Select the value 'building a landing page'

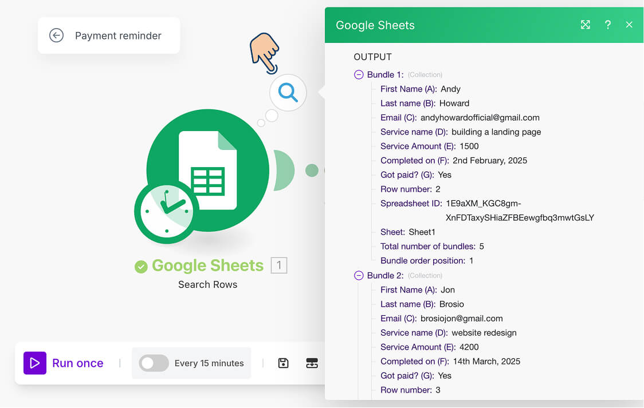pos(496,132)
